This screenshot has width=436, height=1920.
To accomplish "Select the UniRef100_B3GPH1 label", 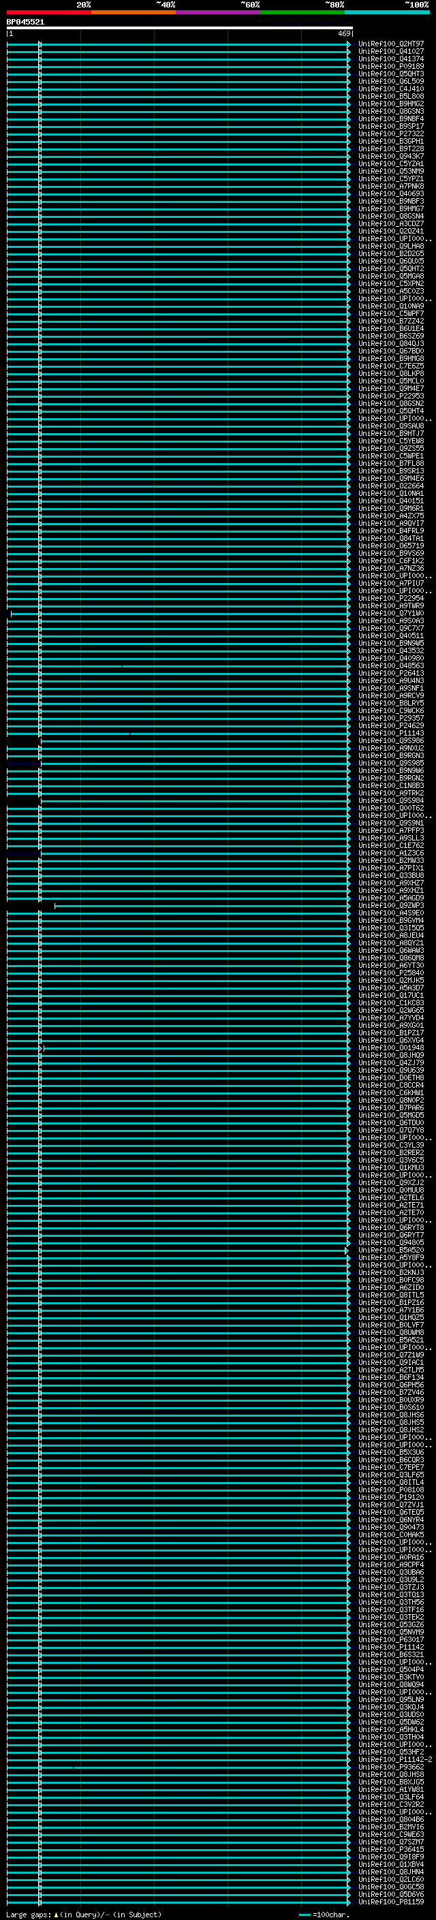I will click(x=390, y=142).
